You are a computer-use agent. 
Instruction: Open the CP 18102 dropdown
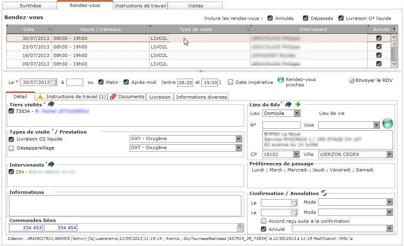[x=296, y=154]
